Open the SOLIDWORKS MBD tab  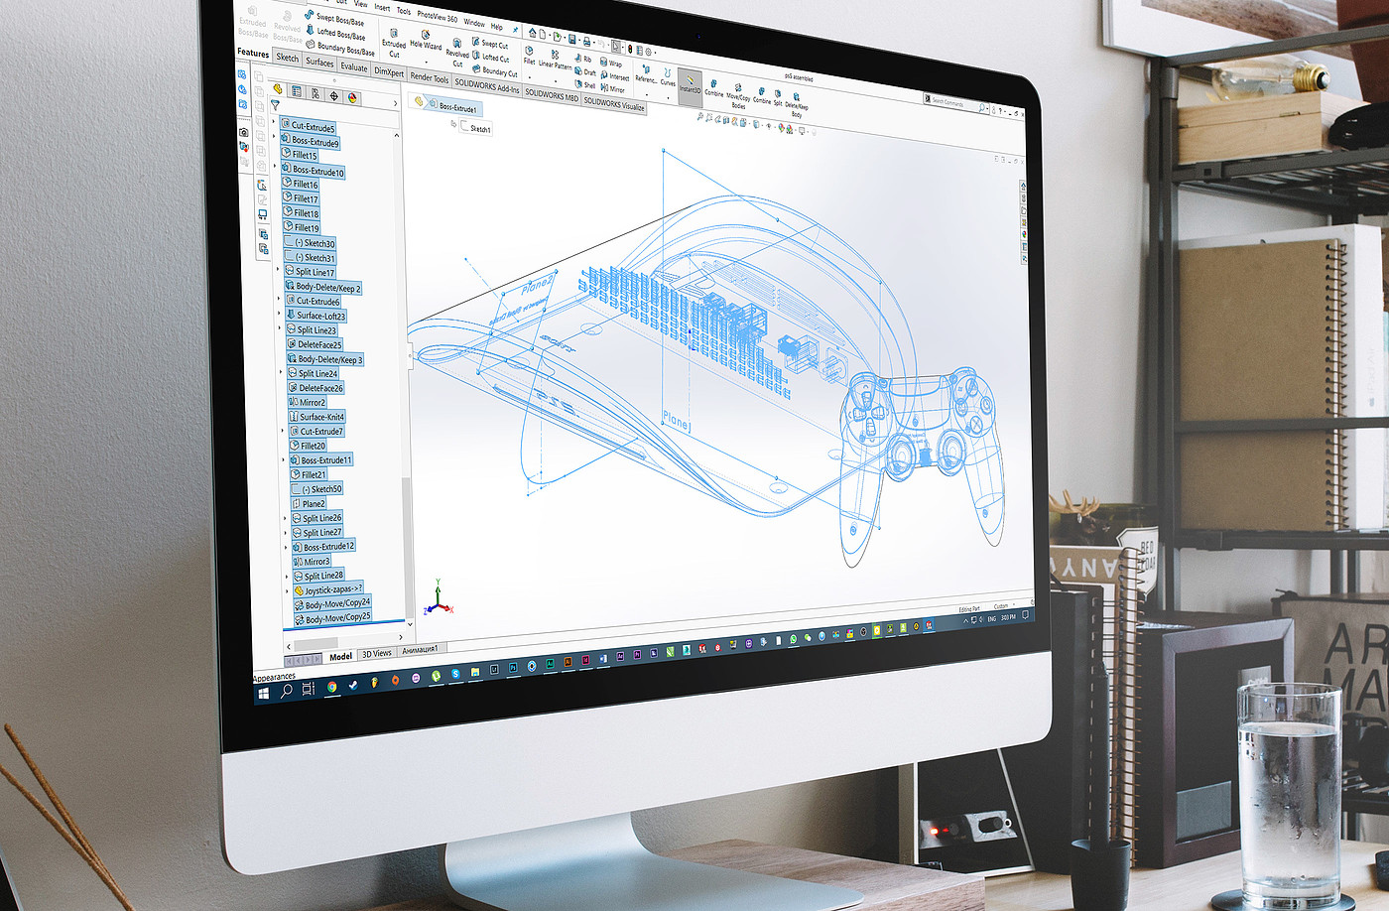click(552, 95)
